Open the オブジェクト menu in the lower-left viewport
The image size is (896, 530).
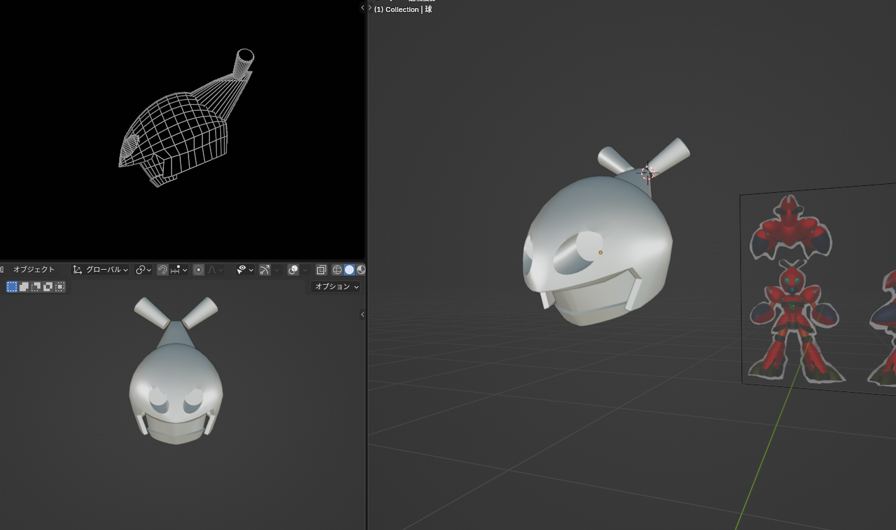[x=34, y=270]
